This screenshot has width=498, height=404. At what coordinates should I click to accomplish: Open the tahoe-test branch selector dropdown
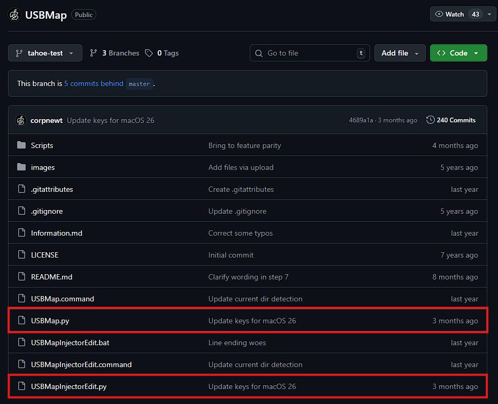point(45,53)
